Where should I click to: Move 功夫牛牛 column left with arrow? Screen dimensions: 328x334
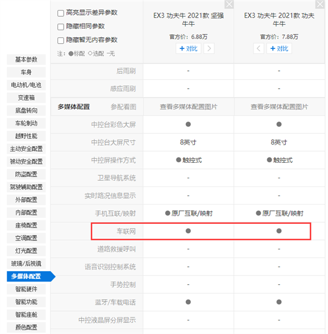click(259, 49)
